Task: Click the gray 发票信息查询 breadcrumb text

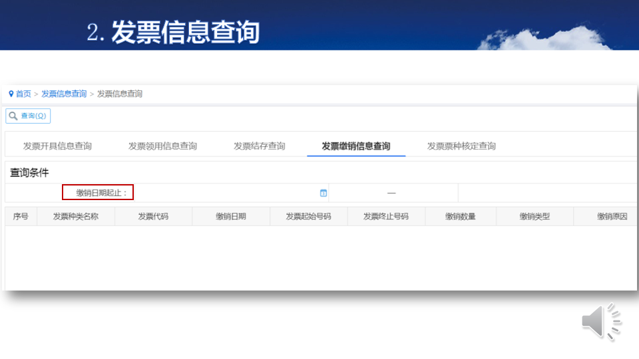Action: [120, 94]
